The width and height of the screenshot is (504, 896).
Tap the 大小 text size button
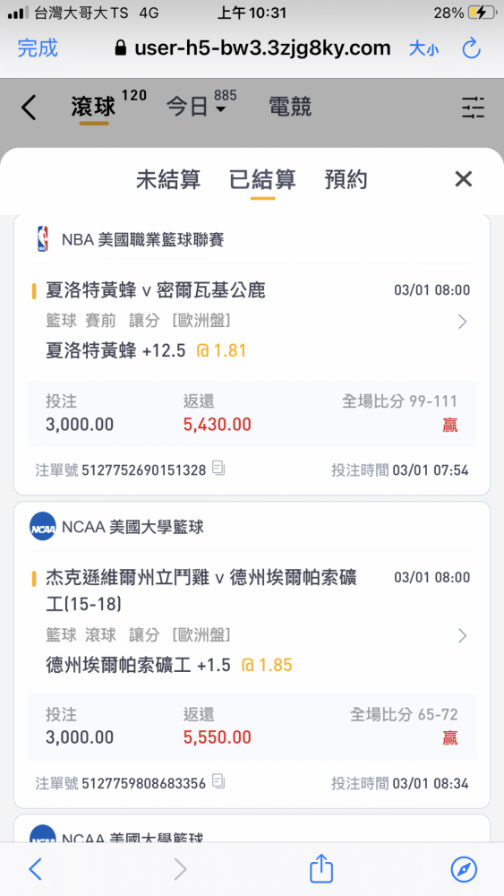tap(424, 49)
